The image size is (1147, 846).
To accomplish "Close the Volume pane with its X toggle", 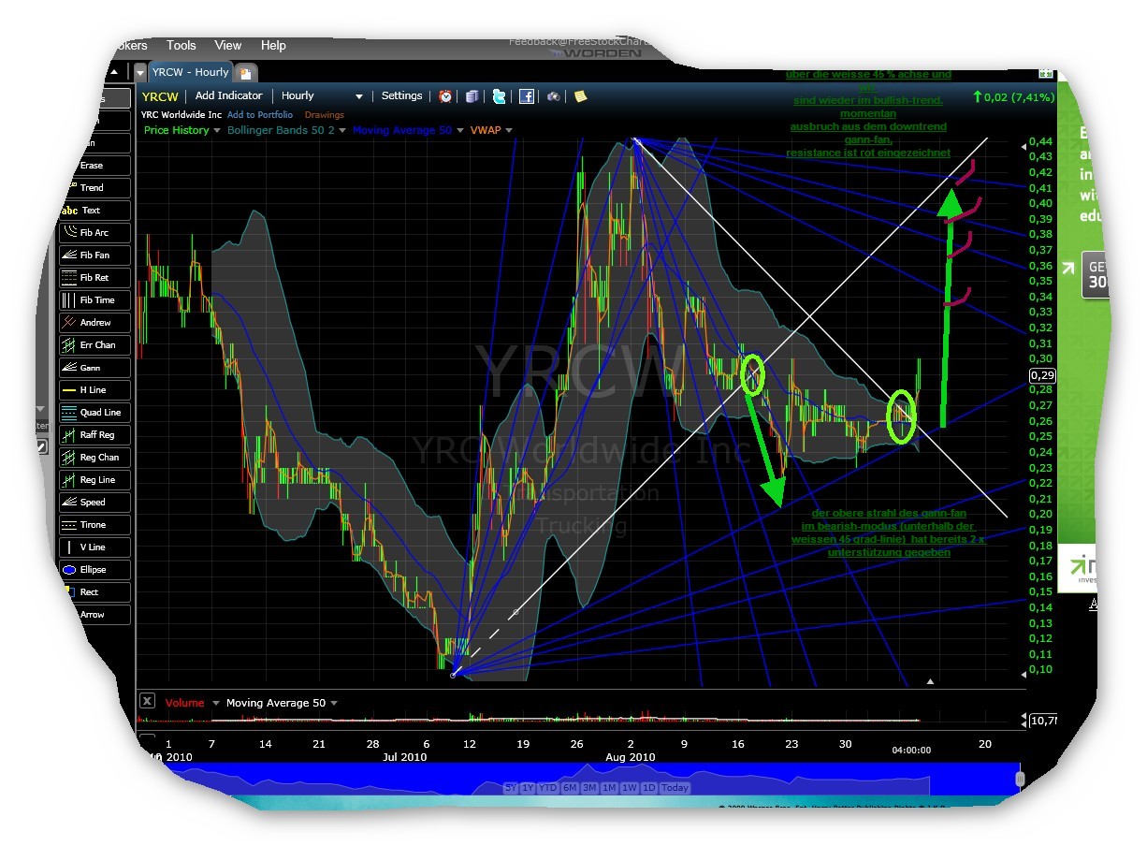I will point(147,700).
